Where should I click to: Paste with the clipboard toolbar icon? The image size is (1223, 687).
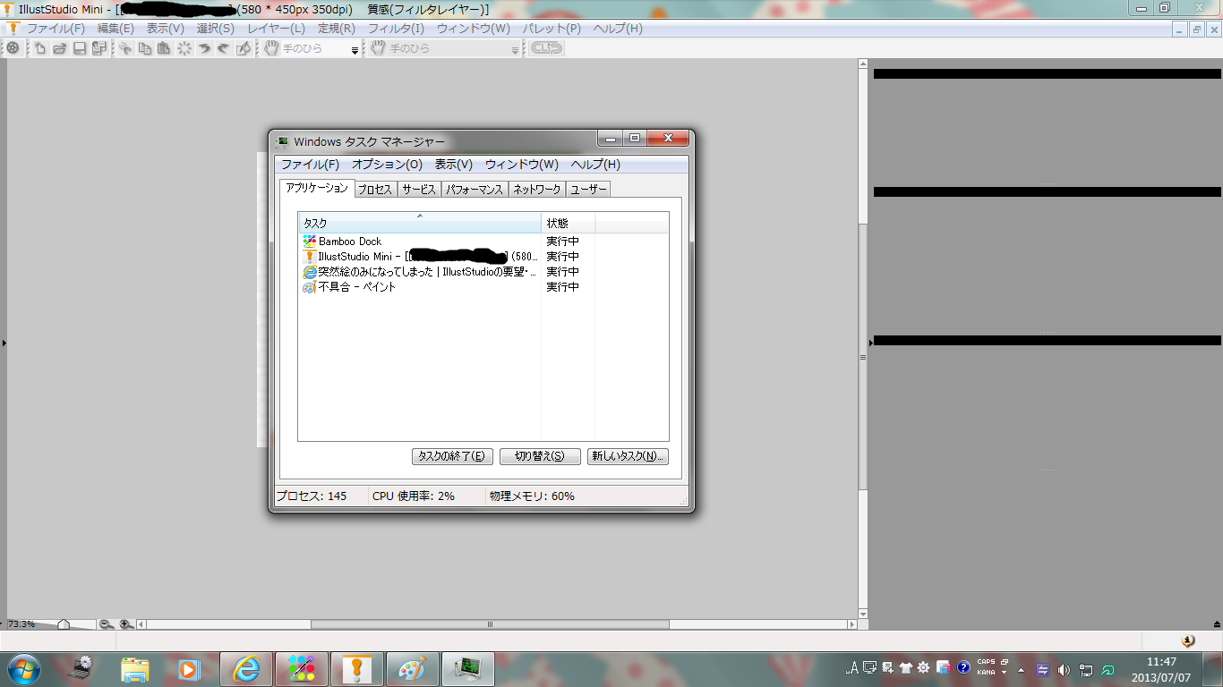165,48
